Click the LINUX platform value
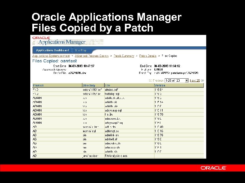The image size is (245, 183). click(159, 69)
